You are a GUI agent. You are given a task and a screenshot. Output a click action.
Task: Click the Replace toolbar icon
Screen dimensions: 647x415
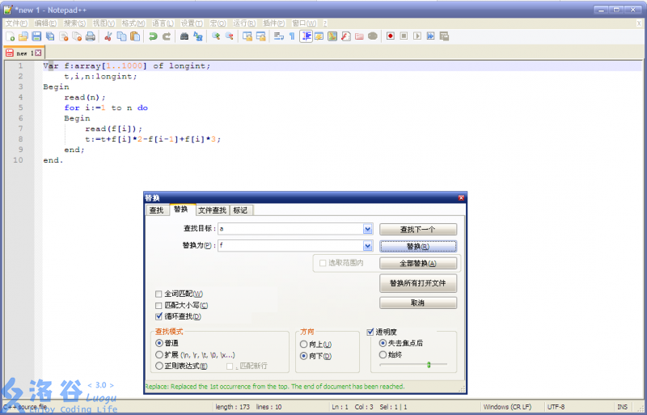[x=198, y=36]
